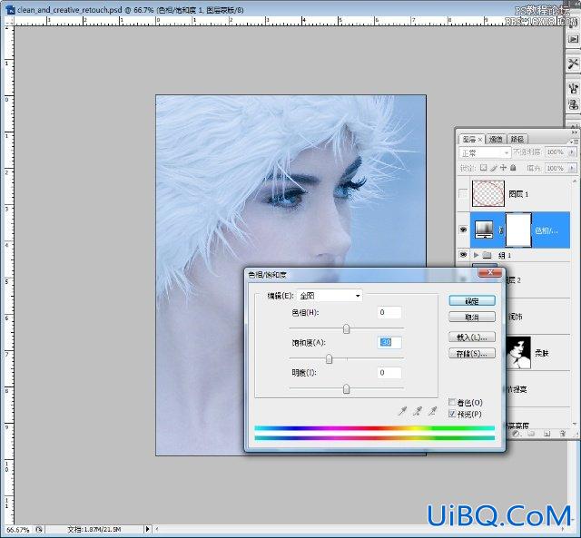Click the 饱和度(A) saturation slider handle

click(329, 358)
